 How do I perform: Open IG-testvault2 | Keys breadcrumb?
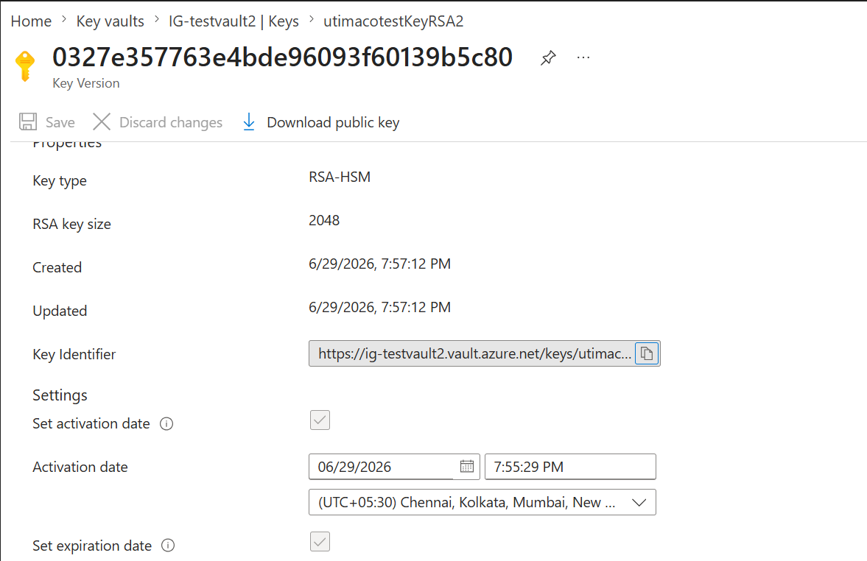click(234, 21)
